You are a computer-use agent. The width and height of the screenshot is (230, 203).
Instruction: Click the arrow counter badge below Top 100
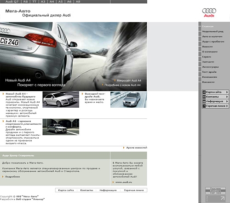(215, 199)
